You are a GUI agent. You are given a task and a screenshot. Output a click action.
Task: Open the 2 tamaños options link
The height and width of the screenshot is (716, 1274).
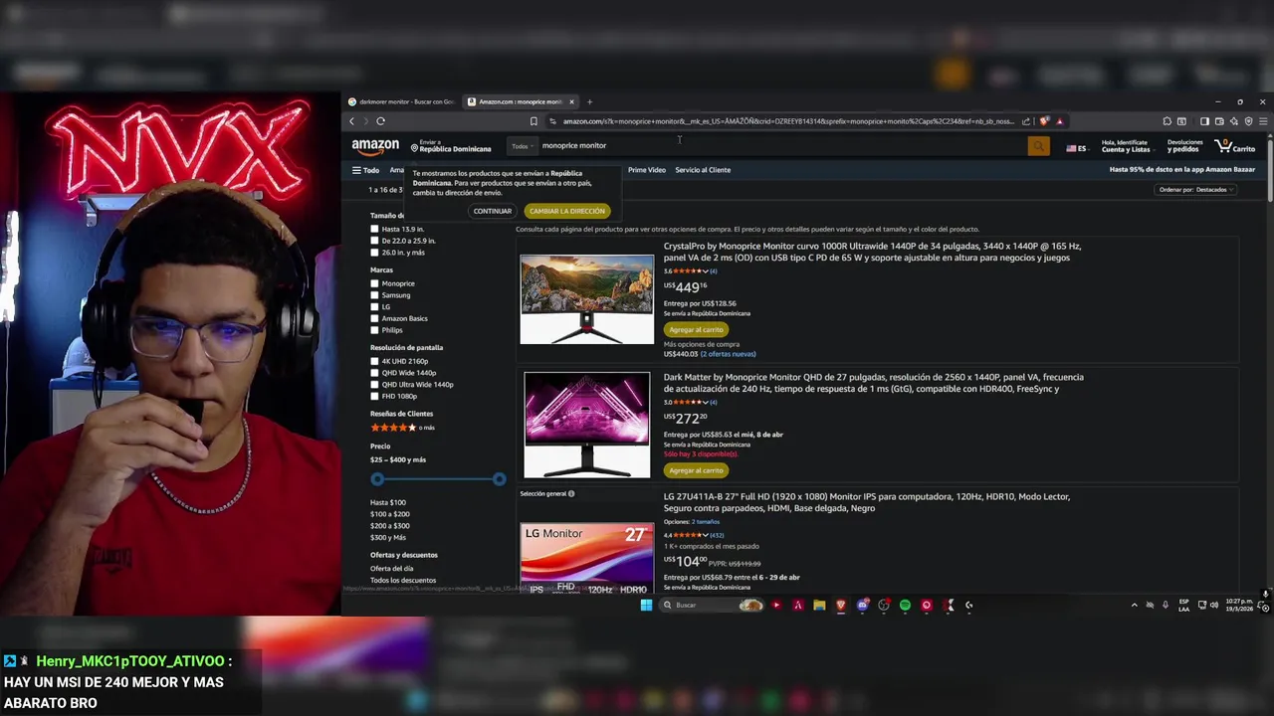pos(706,522)
